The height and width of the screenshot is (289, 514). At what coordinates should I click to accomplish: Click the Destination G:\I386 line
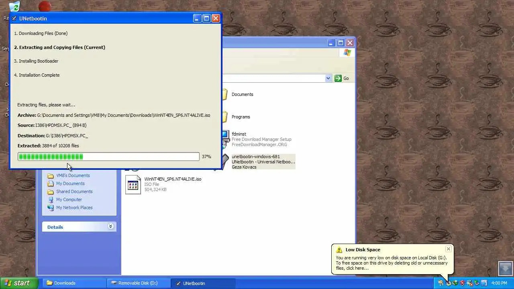click(x=53, y=136)
